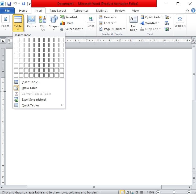The image size is (196, 194).
Task: Click the Undo icon in the quick access toolbar
Action: [x=15, y=4]
